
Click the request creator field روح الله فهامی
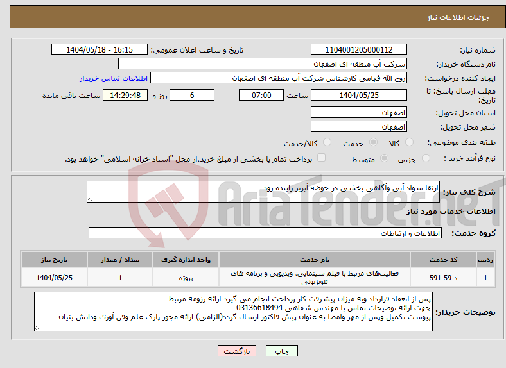279,78
